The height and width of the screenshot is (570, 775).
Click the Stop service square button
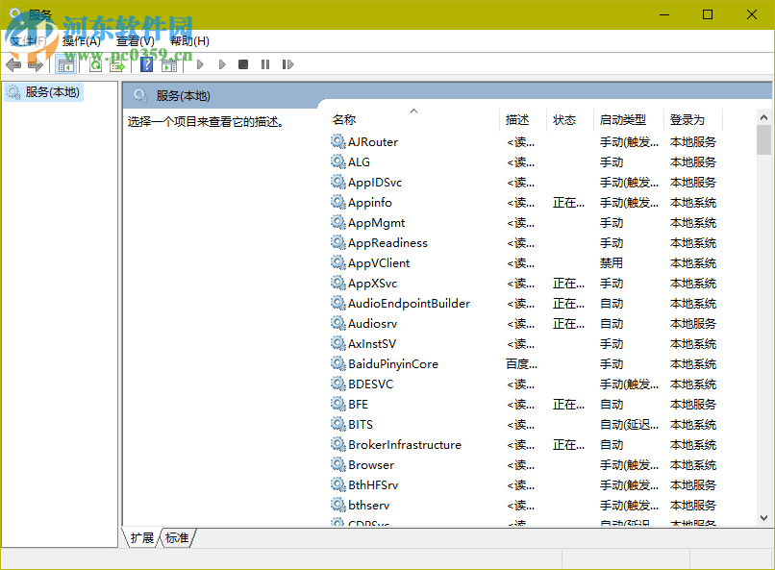[x=243, y=64]
